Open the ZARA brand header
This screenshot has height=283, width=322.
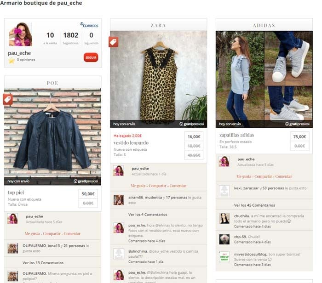coord(158,25)
